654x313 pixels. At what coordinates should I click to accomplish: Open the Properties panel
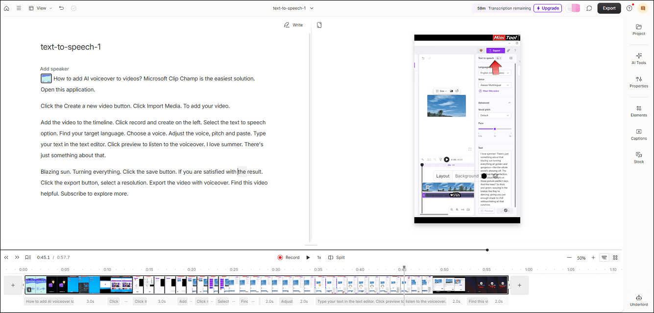coord(638,82)
